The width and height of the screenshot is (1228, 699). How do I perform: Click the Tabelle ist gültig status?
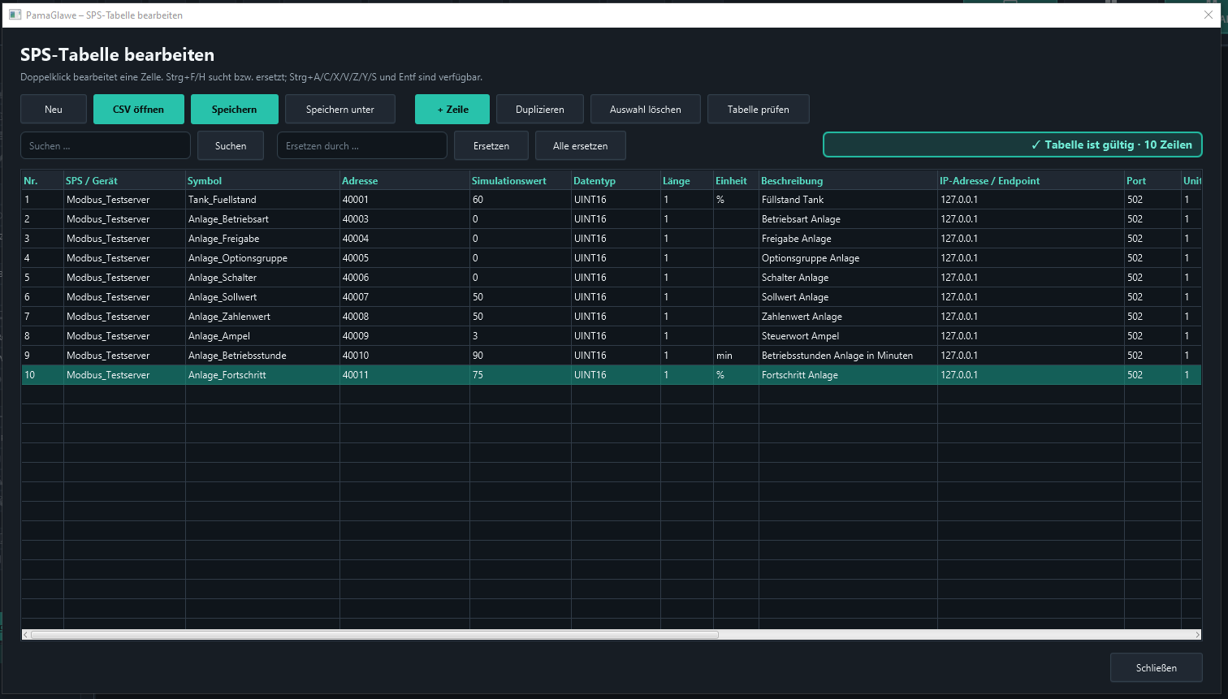(1013, 145)
